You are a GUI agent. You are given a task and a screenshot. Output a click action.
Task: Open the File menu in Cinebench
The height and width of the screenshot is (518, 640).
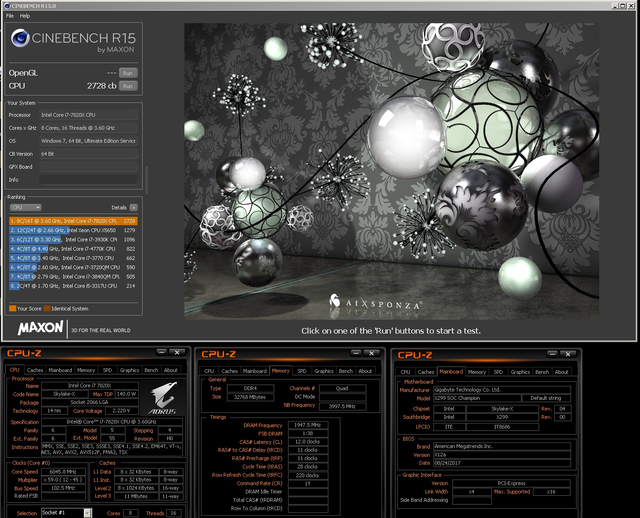coord(10,16)
